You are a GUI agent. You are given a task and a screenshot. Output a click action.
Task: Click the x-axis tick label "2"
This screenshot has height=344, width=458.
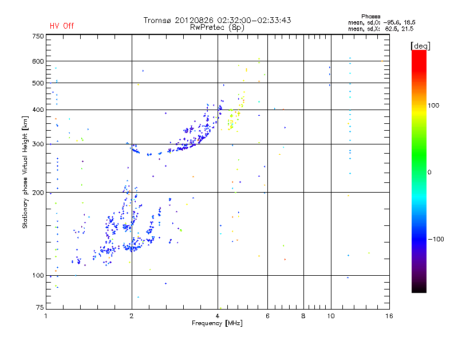(132, 316)
